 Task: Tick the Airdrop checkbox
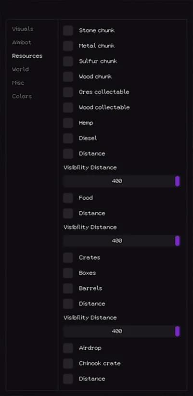pyautogui.click(x=68, y=348)
